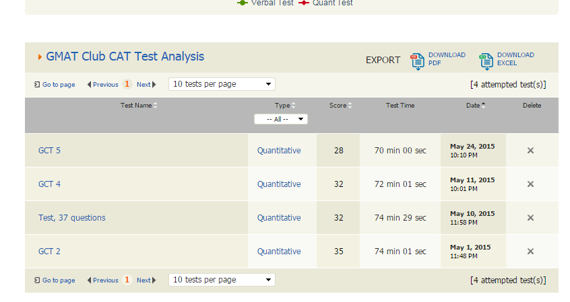Click the bottom Go to page text
This screenshot has width=570, height=302.
59,280
